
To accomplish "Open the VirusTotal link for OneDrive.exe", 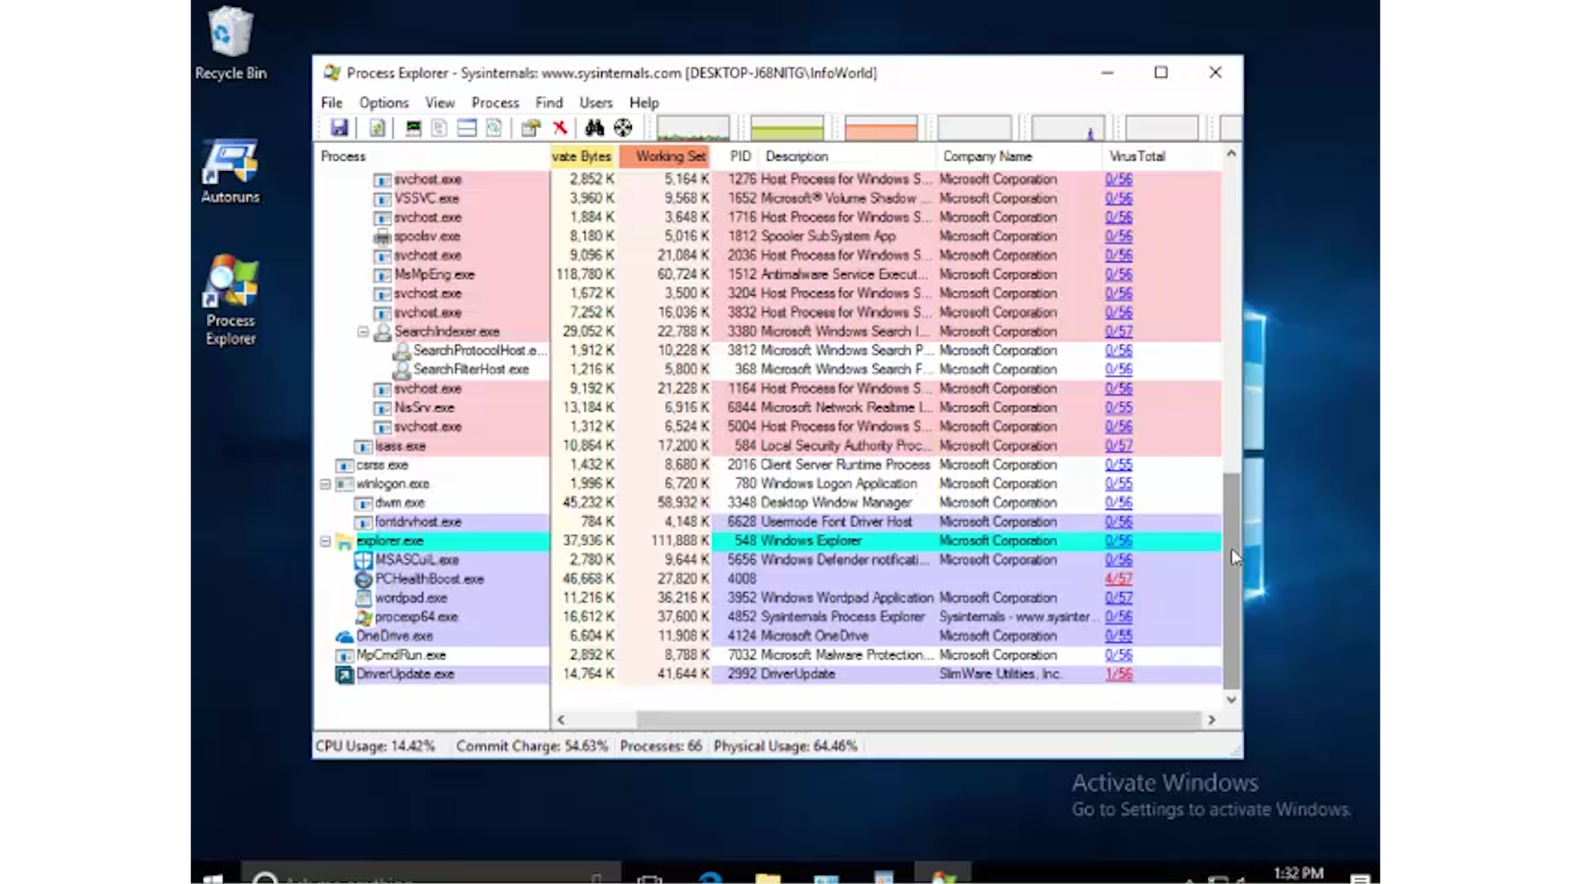I will point(1119,636).
